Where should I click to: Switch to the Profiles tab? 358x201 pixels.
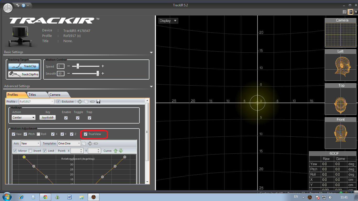(16, 95)
